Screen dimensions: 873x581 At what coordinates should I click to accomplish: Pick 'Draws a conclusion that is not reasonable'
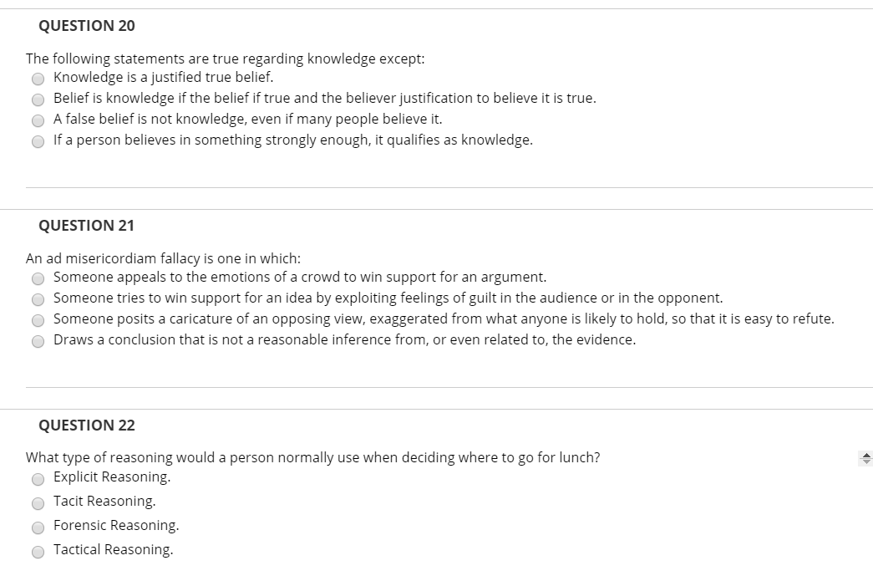coord(38,340)
